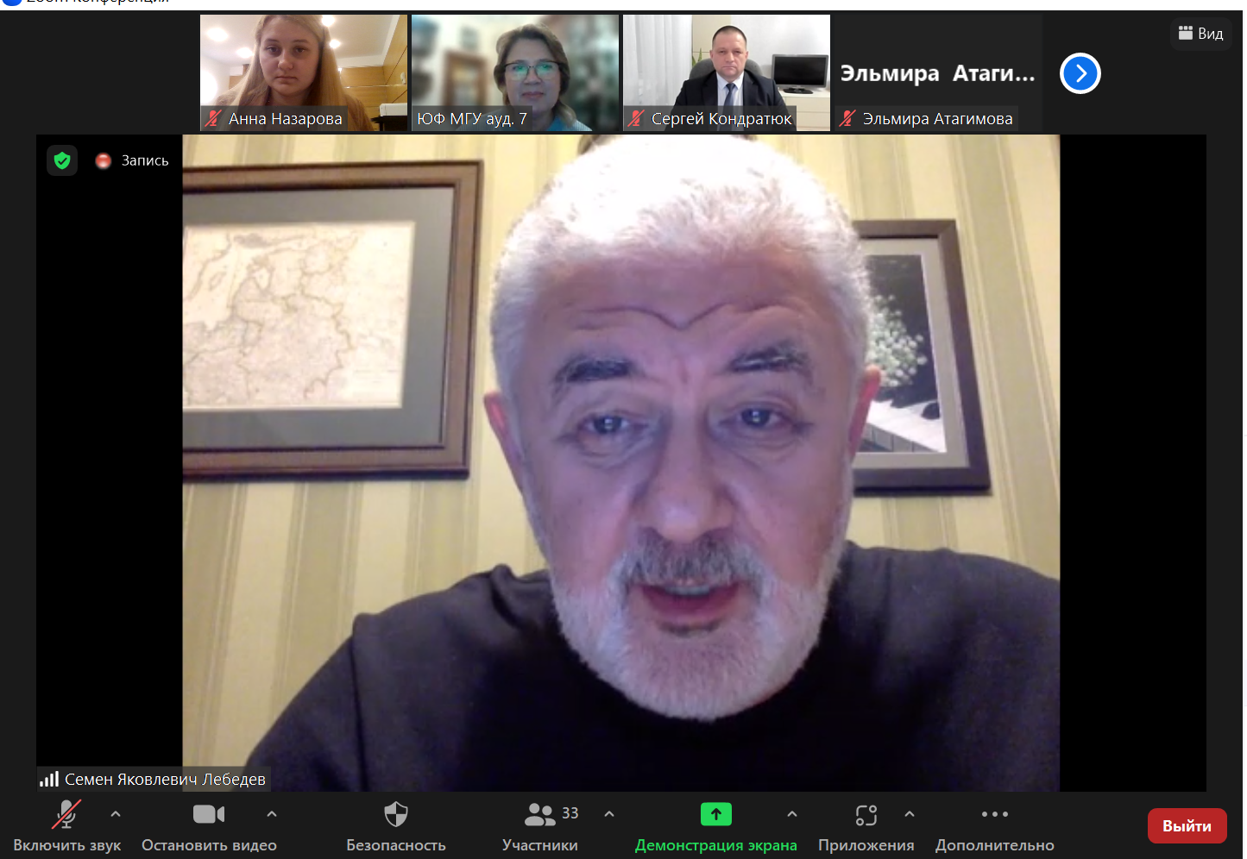Open green shield encryption info icon
The height and width of the screenshot is (859, 1247).
coord(62,160)
